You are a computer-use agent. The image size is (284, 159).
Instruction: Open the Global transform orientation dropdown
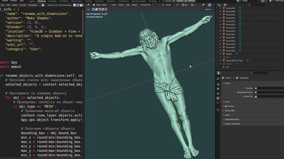tap(168, 5)
